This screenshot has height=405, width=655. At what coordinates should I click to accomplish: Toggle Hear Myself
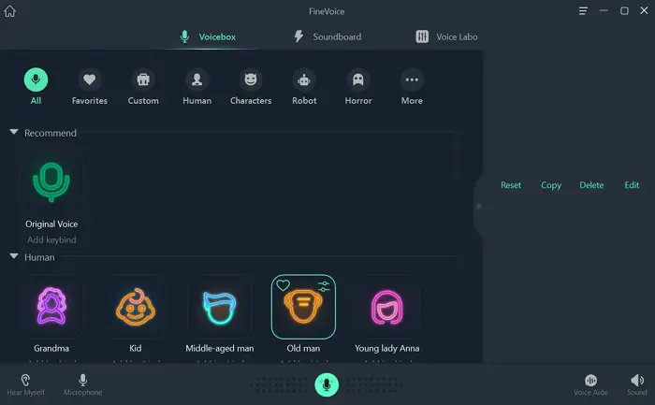[25, 384]
